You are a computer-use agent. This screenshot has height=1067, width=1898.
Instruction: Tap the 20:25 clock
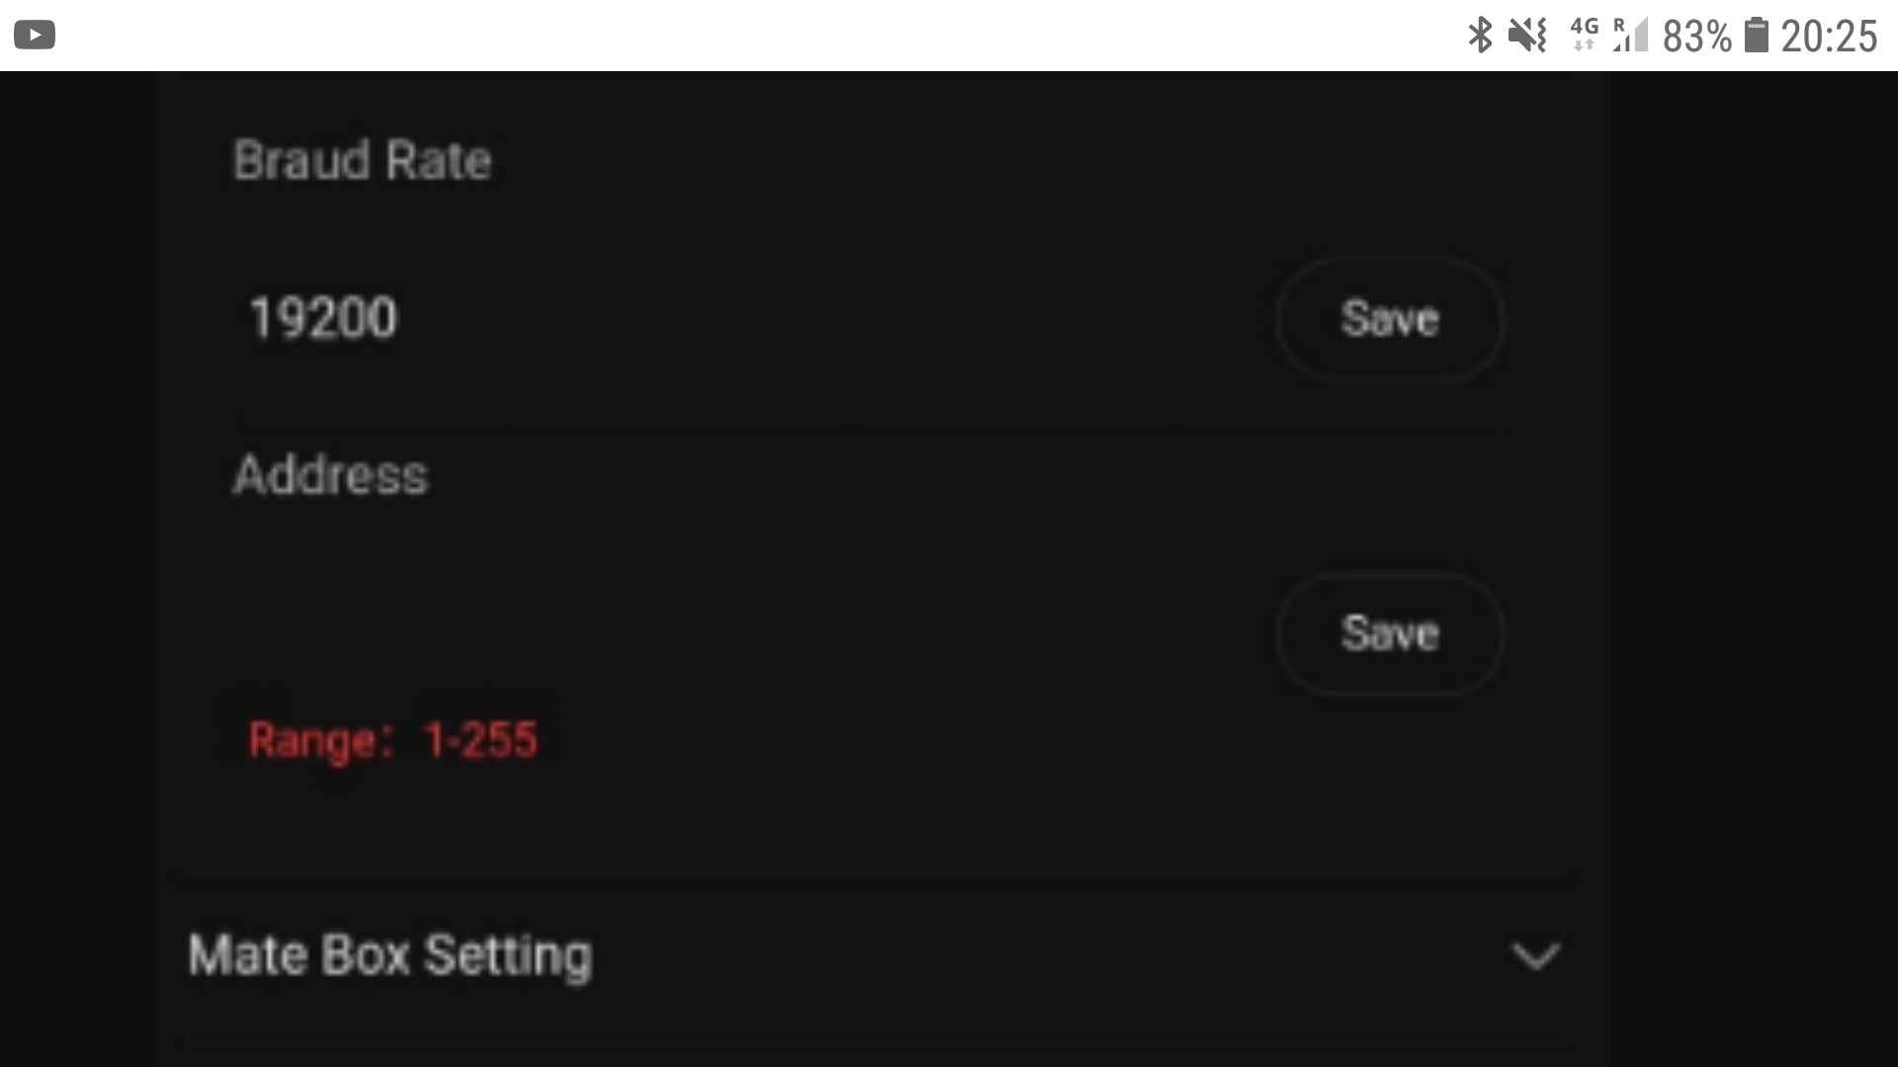coord(1829,37)
